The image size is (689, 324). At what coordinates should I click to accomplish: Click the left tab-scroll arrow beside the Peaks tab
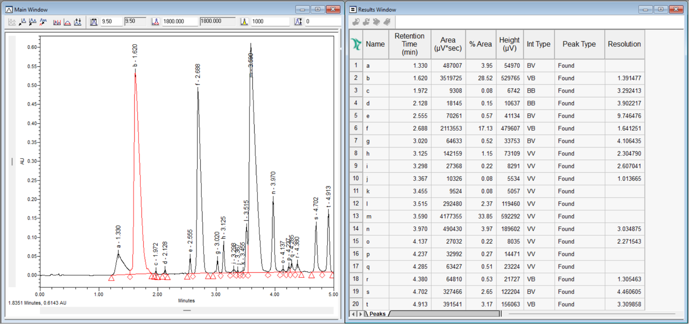pos(353,314)
